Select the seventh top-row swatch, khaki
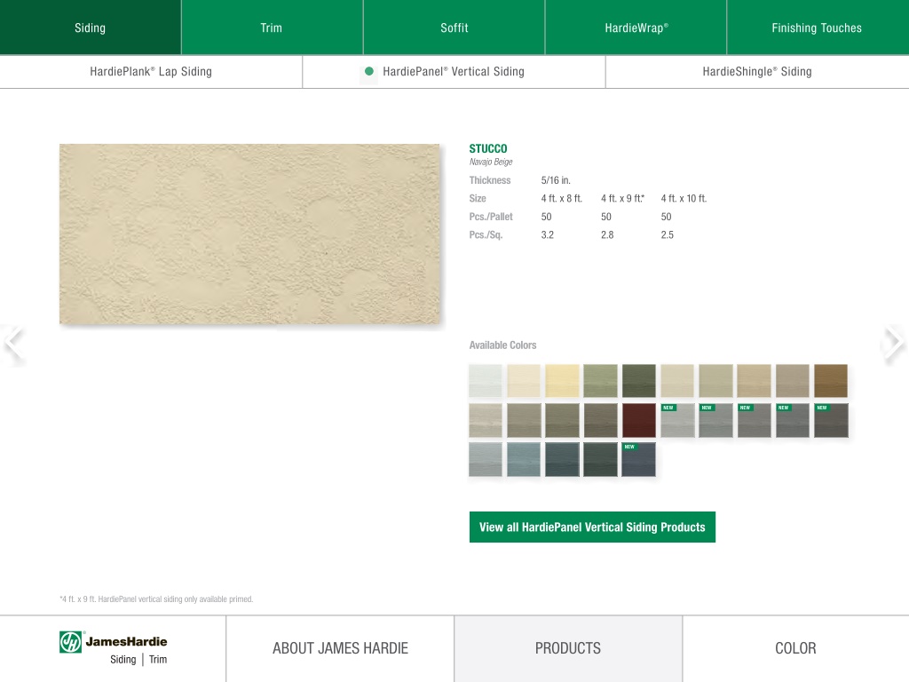The width and height of the screenshot is (909, 682). tap(716, 380)
